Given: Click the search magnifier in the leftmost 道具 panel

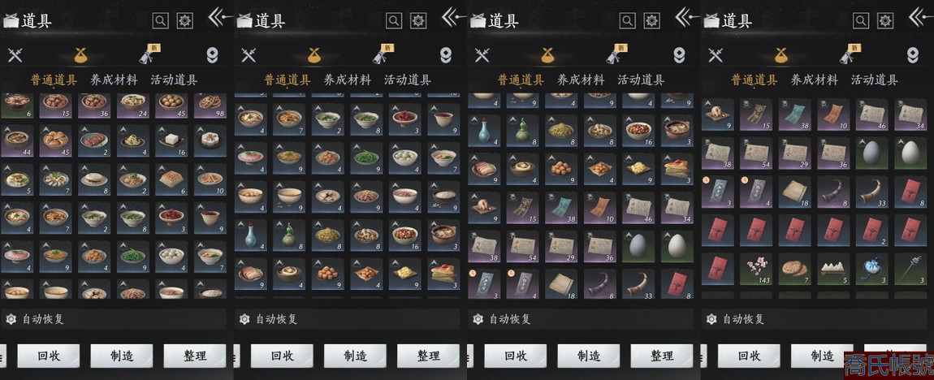Looking at the screenshot, I should [161, 21].
